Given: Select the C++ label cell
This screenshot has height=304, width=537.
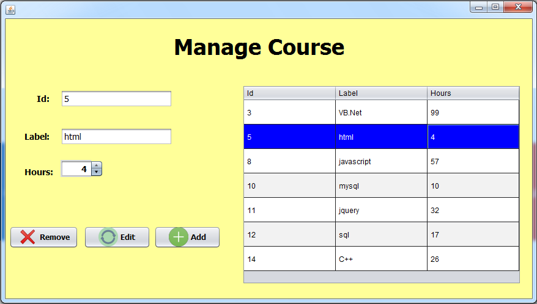Looking at the screenshot, I should tap(381, 259).
